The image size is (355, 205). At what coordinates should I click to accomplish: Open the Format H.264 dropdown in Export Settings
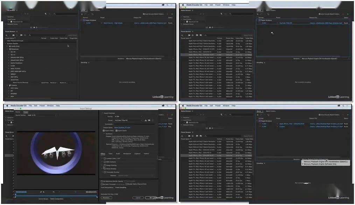tap(128, 116)
